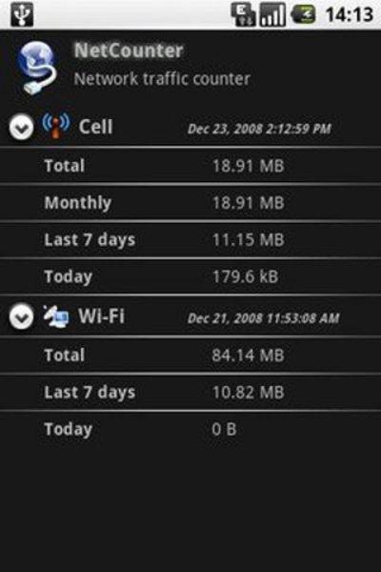Click the NetCounter globe app icon
Image resolution: width=381 pixels, height=572 pixels.
click(x=36, y=68)
